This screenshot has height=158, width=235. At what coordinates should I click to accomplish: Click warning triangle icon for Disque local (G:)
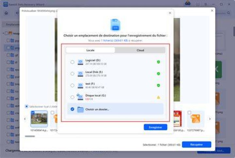(x=158, y=97)
